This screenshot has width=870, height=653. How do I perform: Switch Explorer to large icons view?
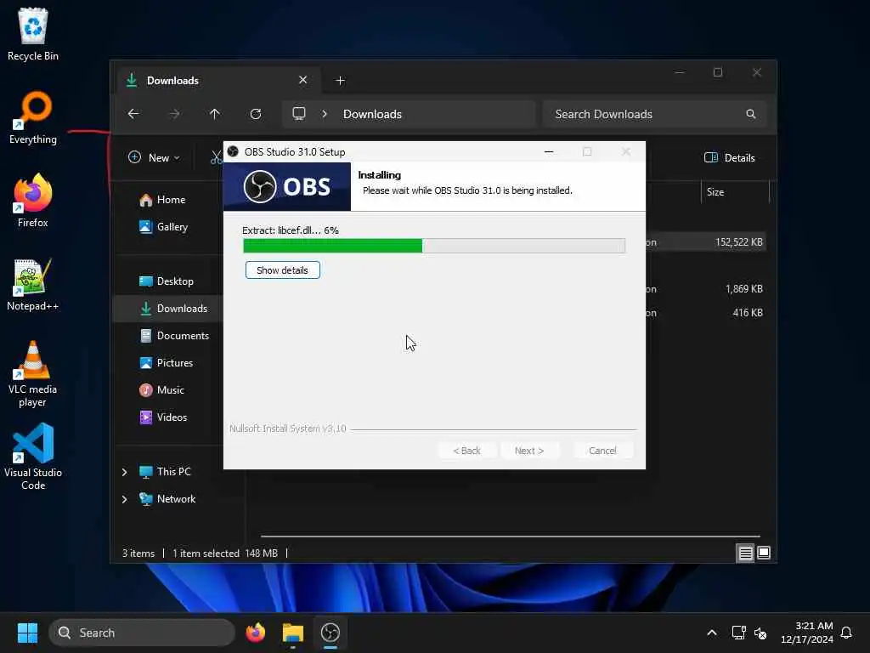point(764,553)
